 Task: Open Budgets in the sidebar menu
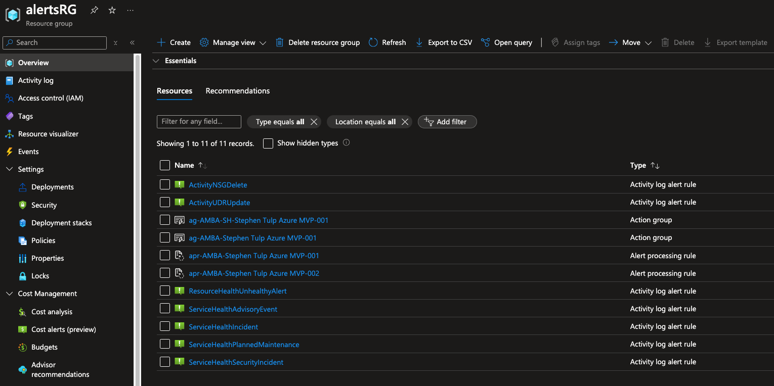pyautogui.click(x=45, y=347)
